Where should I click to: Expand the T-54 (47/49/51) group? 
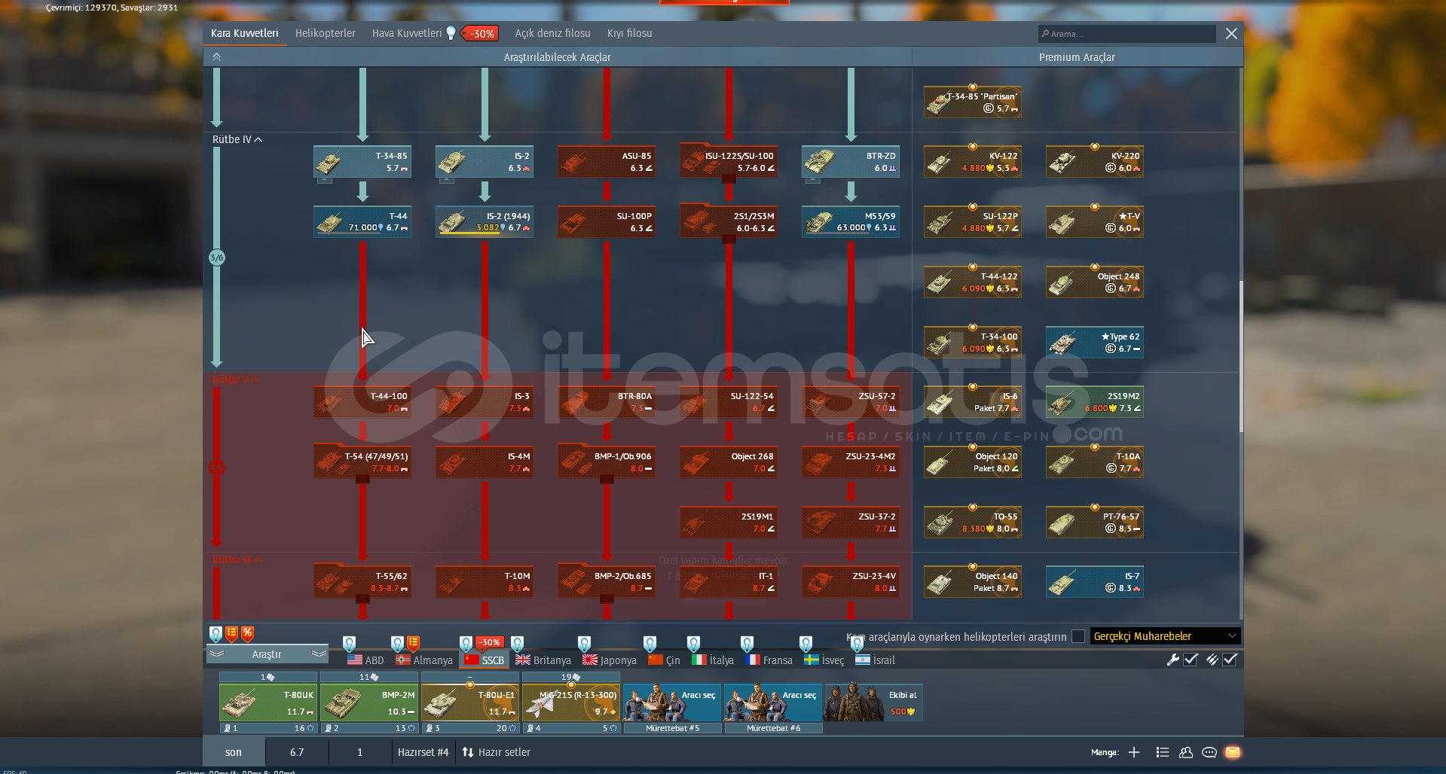point(362,462)
